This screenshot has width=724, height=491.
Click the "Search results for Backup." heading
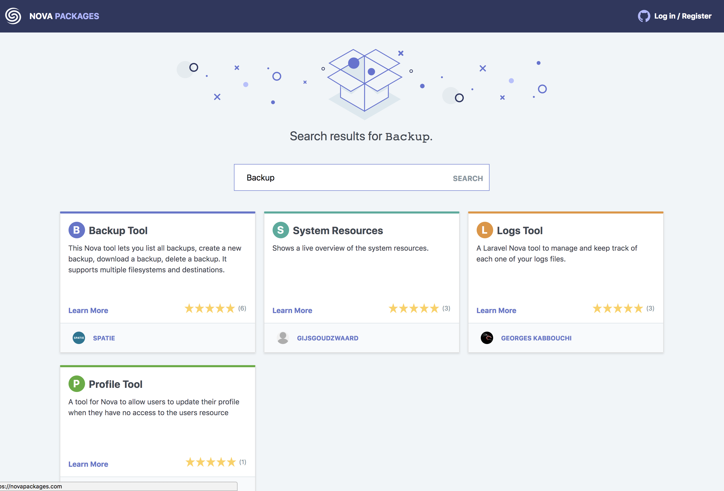tap(361, 136)
